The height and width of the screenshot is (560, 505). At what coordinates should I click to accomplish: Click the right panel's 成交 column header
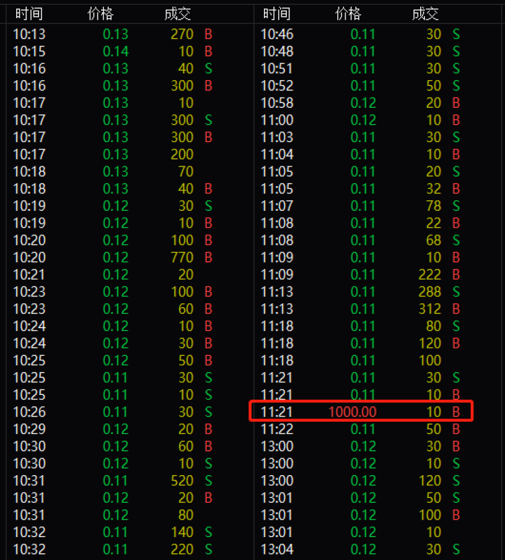click(x=425, y=13)
